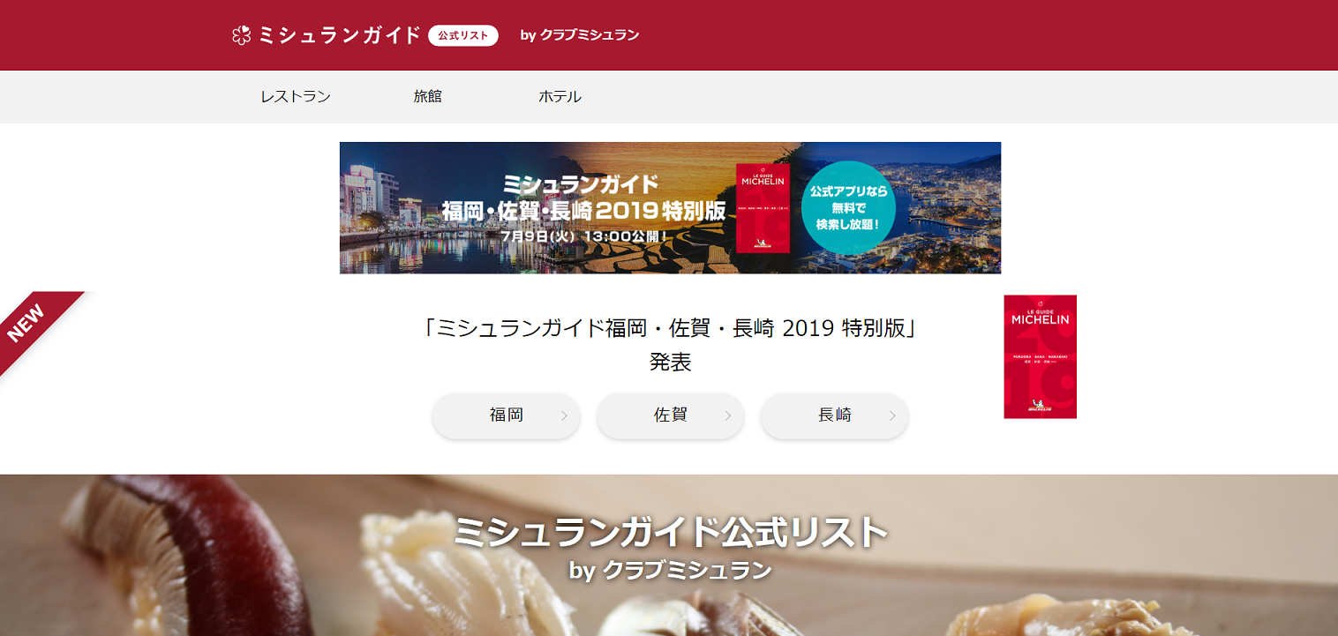The height and width of the screenshot is (636, 1338).
Task: Click the Michelin star flower logo icon
Action: tap(241, 35)
